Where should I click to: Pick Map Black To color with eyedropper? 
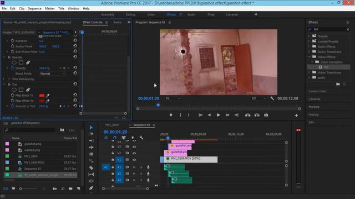tap(48, 96)
